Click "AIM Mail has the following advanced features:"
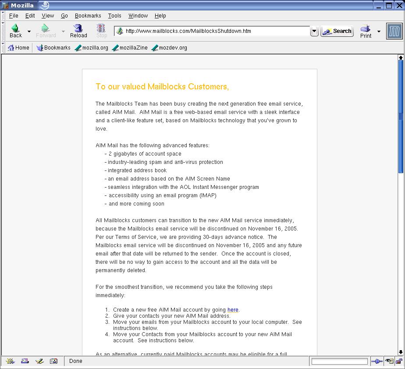This screenshot has height=369, width=405. pos(153,145)
